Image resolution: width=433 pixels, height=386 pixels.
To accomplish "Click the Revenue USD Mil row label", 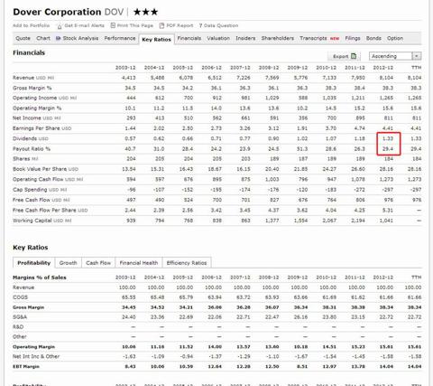I will (33, 78).
